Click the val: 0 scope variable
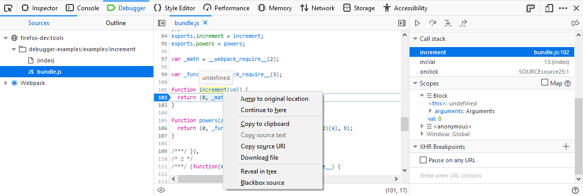583x196 pixels. point(434,119)
